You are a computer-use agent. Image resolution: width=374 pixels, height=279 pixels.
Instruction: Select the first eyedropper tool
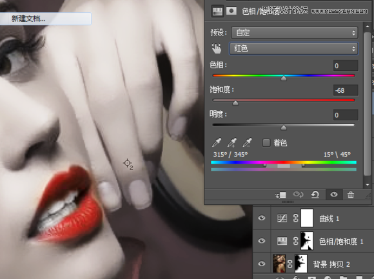[217, 142]
